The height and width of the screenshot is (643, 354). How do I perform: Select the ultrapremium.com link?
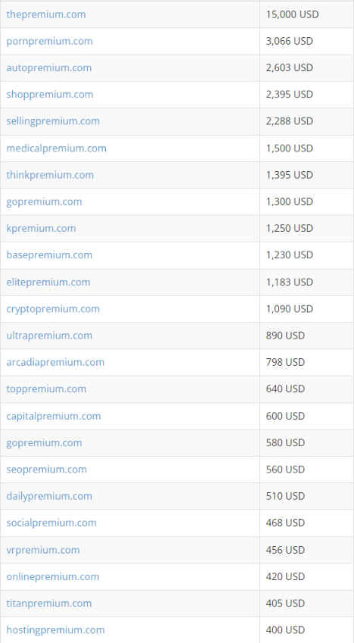click(49, 336)
